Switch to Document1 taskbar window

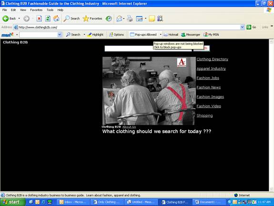[209, 202]
